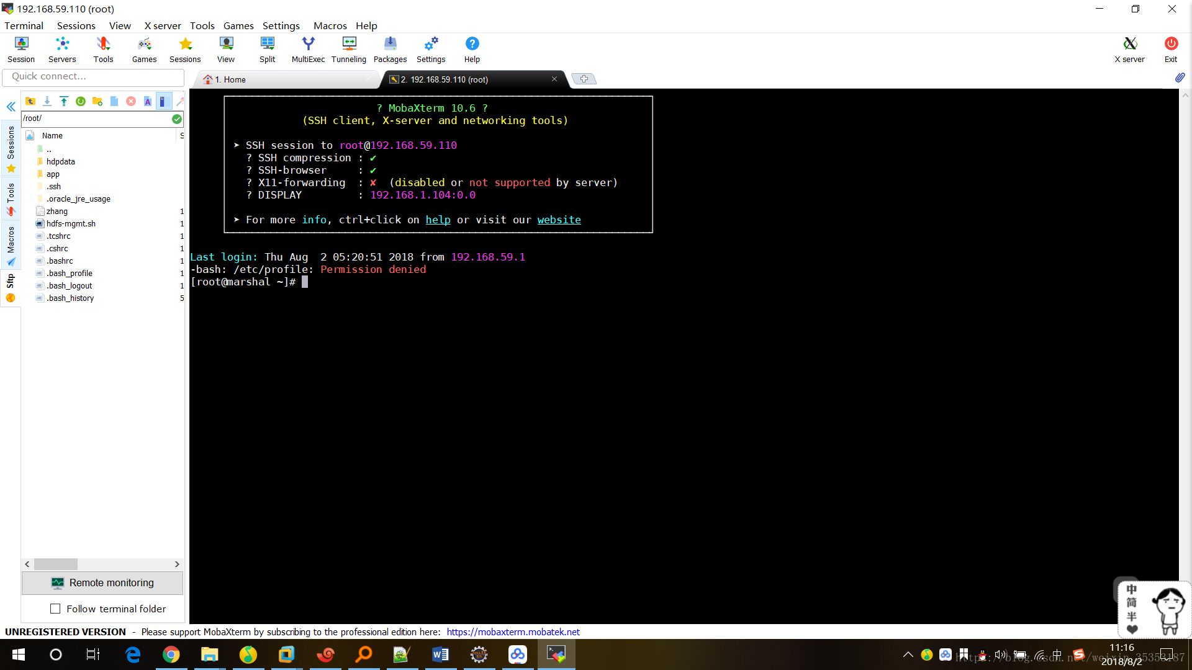Image resolution: width=1192 pixels, height=670 pixels.
Task: Select the .bash_history file
Action: click(70, 298)
